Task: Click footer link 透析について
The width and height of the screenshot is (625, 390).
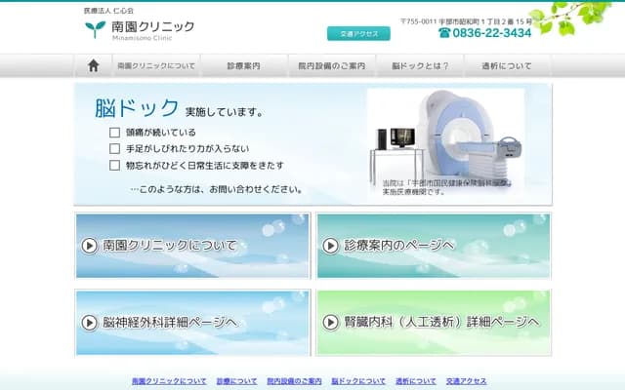Action: (x=416, y=381)
